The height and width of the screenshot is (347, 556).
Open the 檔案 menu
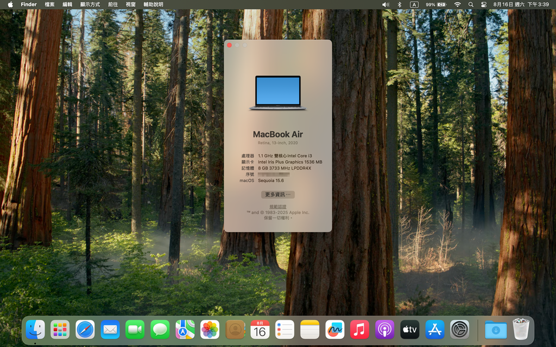coord(49,4)
